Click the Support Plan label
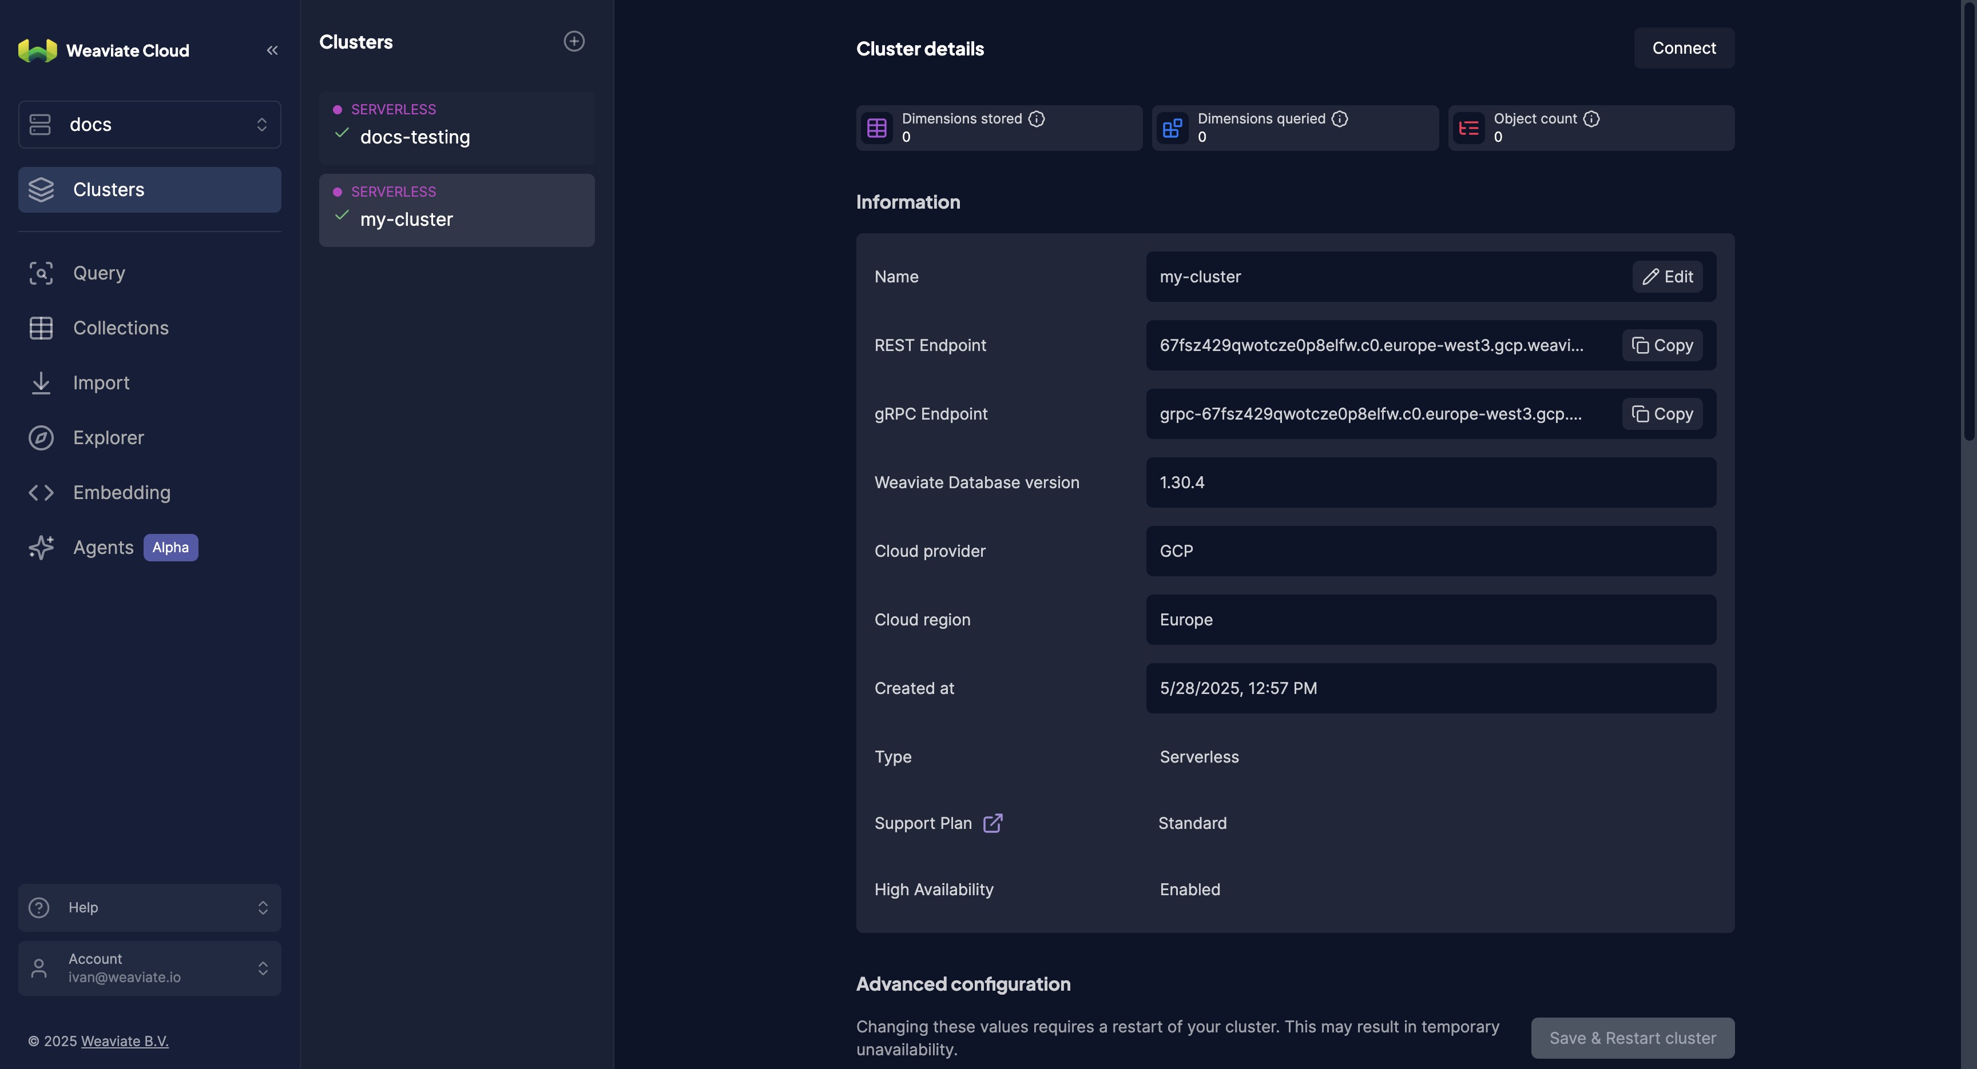Image resolution: width=1977 pixels, height=1069 pixels. [x=923, y=824]
